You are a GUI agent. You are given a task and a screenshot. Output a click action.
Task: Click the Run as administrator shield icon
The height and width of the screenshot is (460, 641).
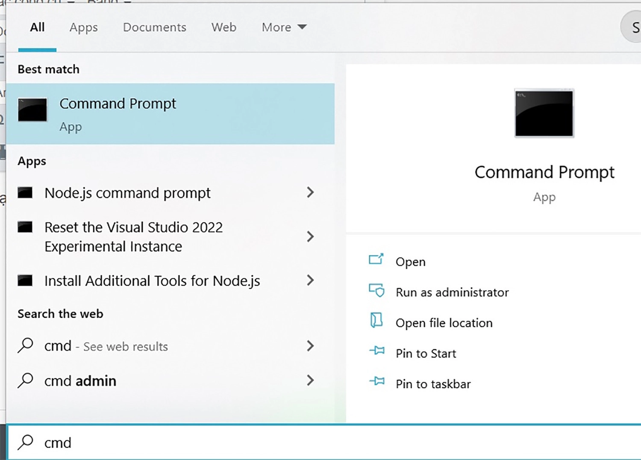point(376,291)
